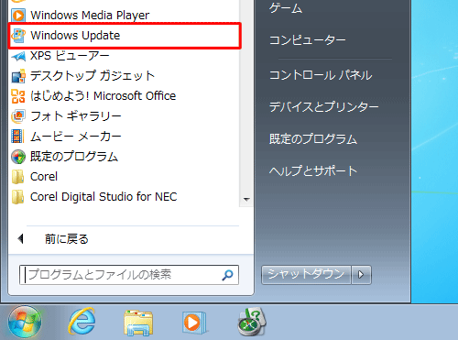Viewport: 458px width, 340px height.
Task: Open Windows Media Player text entry
Action: tap(90, 15)
